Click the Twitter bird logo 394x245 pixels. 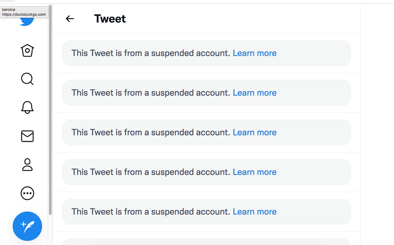point(27,21)
